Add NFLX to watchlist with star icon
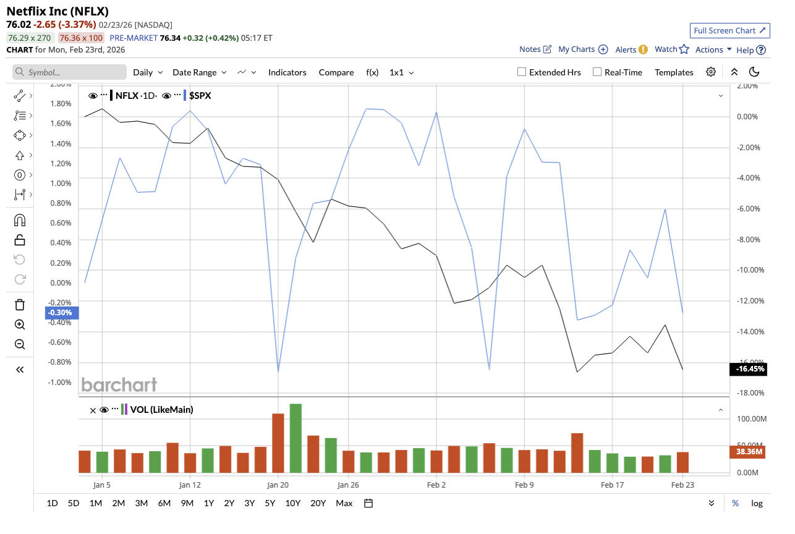This screenshot has width=795, height=534. tap(684, 49)
